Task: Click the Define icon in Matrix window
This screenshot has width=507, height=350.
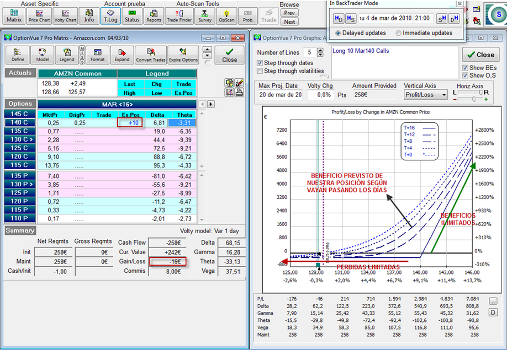Action: pos(18,55)
